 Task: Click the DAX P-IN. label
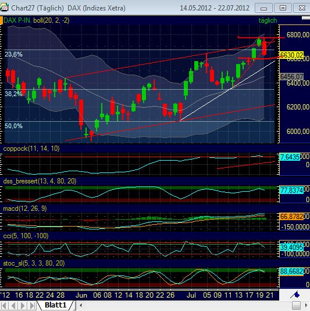coord(17,20)
